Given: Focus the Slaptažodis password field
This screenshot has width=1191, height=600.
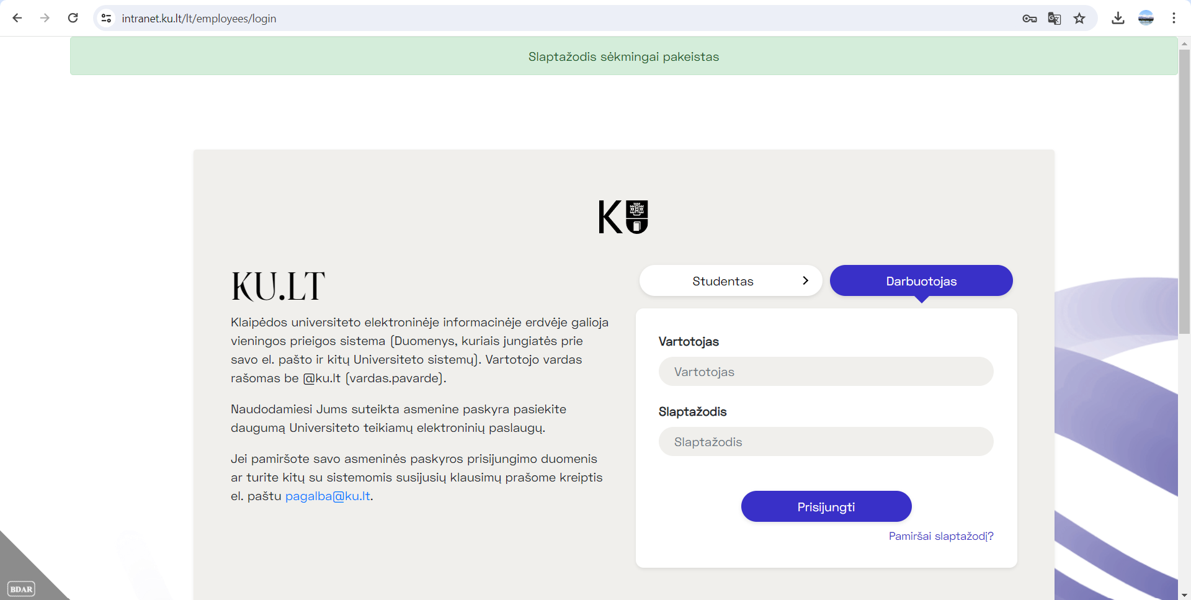Looking at the screenshot, I should point(826,442).
